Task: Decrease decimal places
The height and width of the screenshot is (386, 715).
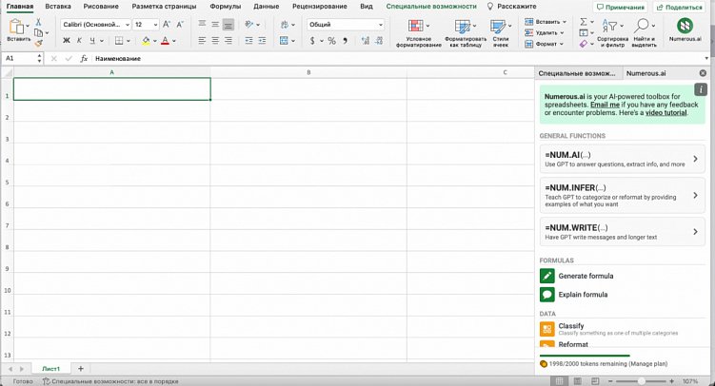Action: [379, 41]
